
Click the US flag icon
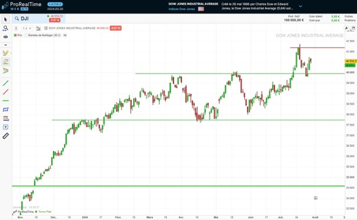[x=201, y=9]
